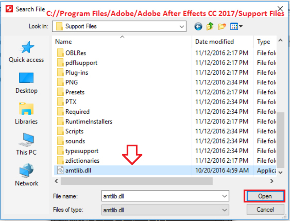This screenshot has width=290, height=221.
Task: Click the vertical scrollbar thumb
Action: [x=280, y=140]
